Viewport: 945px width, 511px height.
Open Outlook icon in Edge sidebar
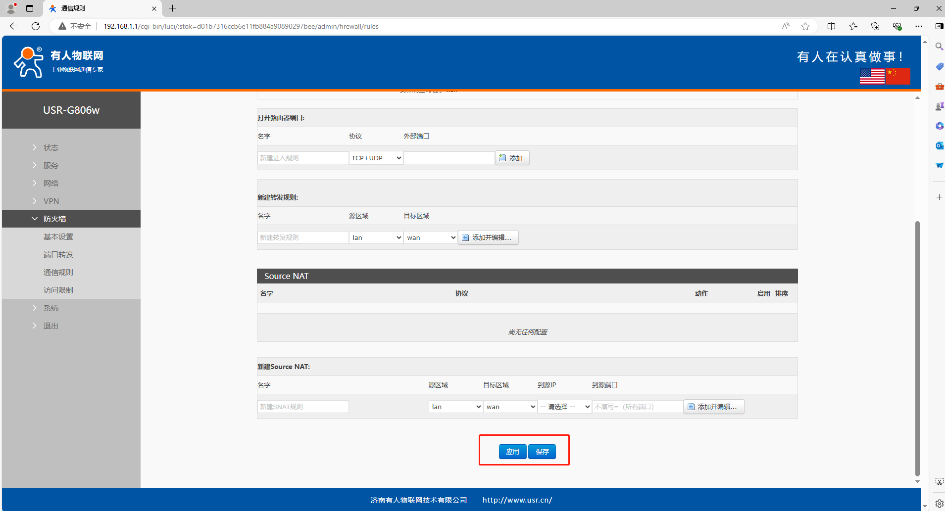coord(939,145)
